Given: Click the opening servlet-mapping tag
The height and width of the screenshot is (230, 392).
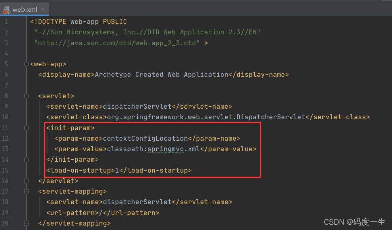Looking at the screenshot, I should coord(72,191).
